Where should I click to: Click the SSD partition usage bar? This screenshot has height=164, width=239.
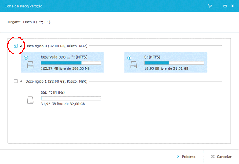[71, 98]
